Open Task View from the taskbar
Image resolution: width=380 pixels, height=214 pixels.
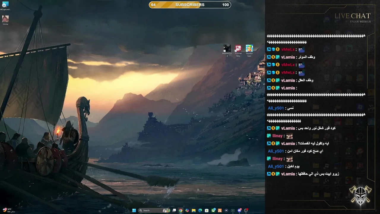tap(174, 210)
